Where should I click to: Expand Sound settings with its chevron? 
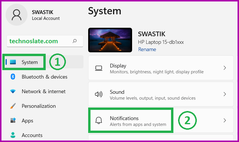pyautogui.click(x=225, y=94)
